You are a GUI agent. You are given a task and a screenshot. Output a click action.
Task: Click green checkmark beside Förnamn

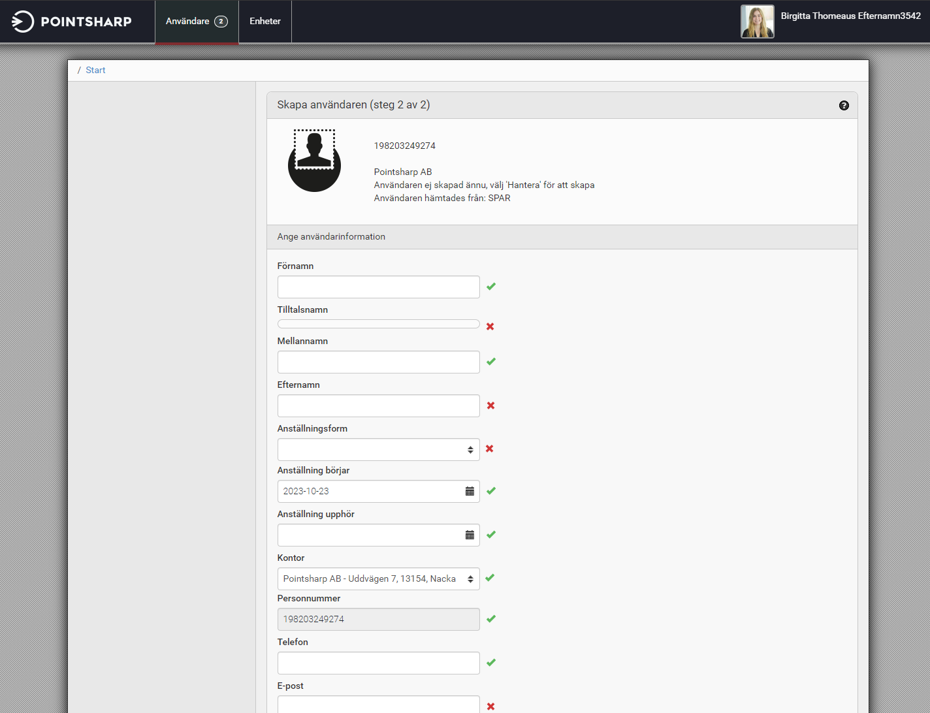click(491, 287)
